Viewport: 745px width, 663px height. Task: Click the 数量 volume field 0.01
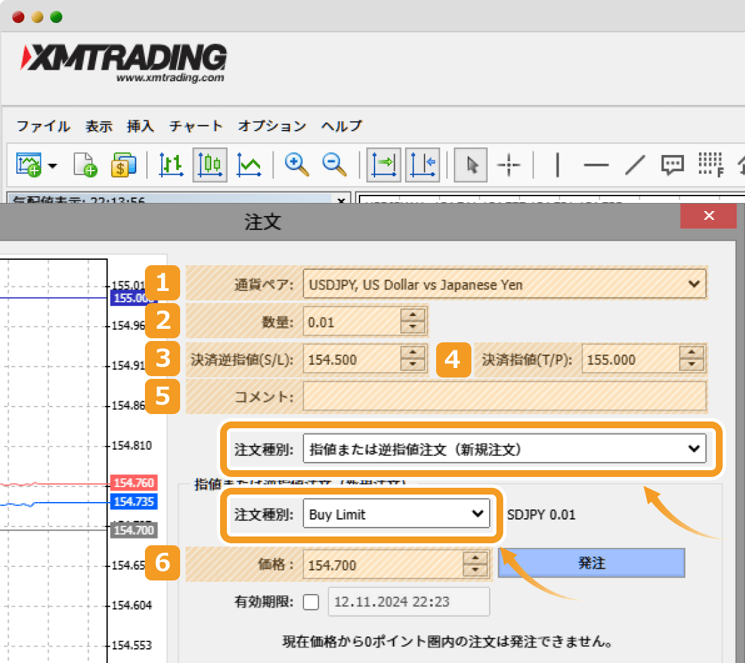pyautogui.click(x=352, y=322)
